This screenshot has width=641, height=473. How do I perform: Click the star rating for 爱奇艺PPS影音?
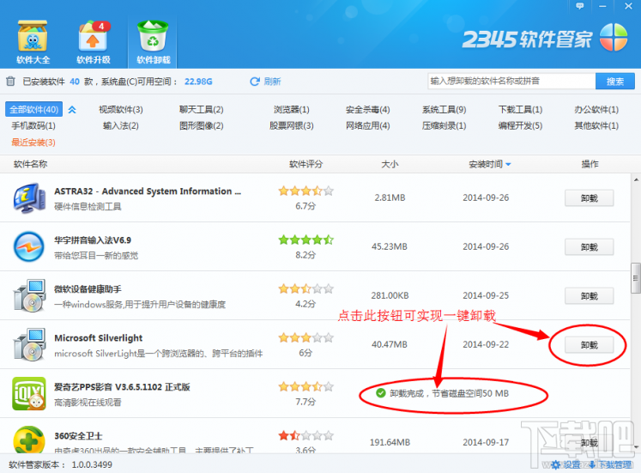tap(305, 387)
